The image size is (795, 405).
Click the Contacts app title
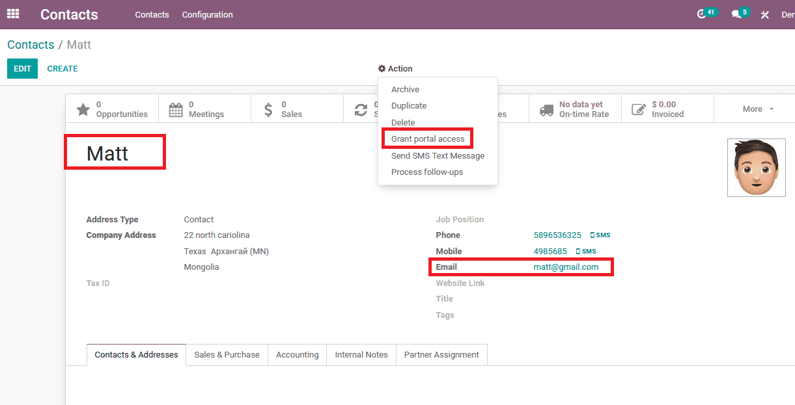(x=69, y=14)
